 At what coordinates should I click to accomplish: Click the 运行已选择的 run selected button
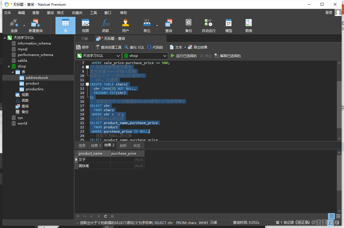coord(184,56)
